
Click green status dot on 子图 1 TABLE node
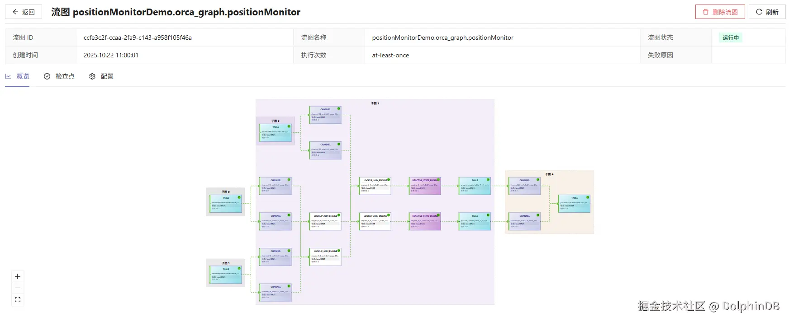tap(239, 268)
